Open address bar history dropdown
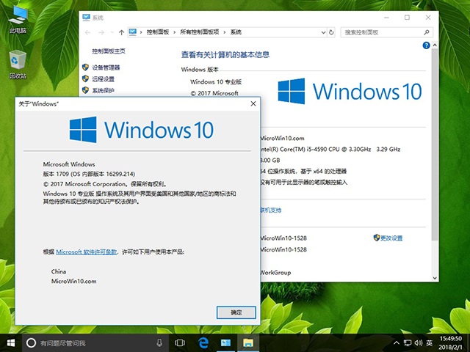This screenshot has width=470, height=352. pyautogui.click(x=323, y=32)
